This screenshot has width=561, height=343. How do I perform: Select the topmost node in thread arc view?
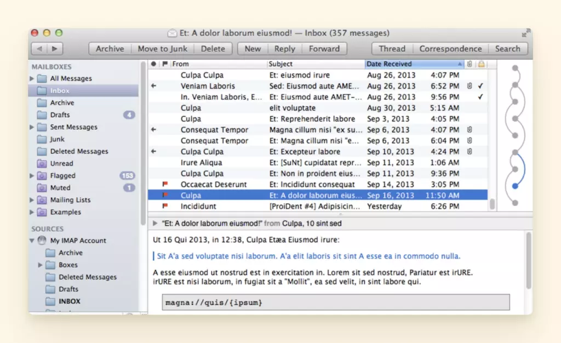pyautogui.click(x=515, y=67)
